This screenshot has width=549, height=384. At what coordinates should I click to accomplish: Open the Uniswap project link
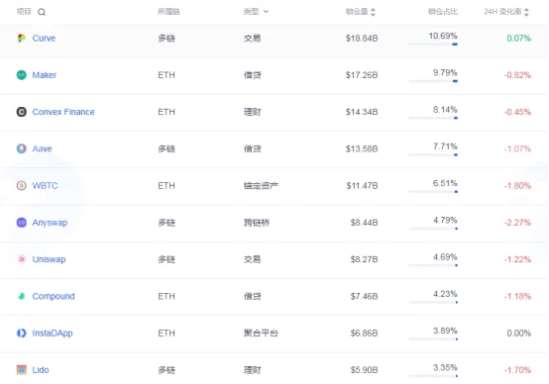point(49,259)
